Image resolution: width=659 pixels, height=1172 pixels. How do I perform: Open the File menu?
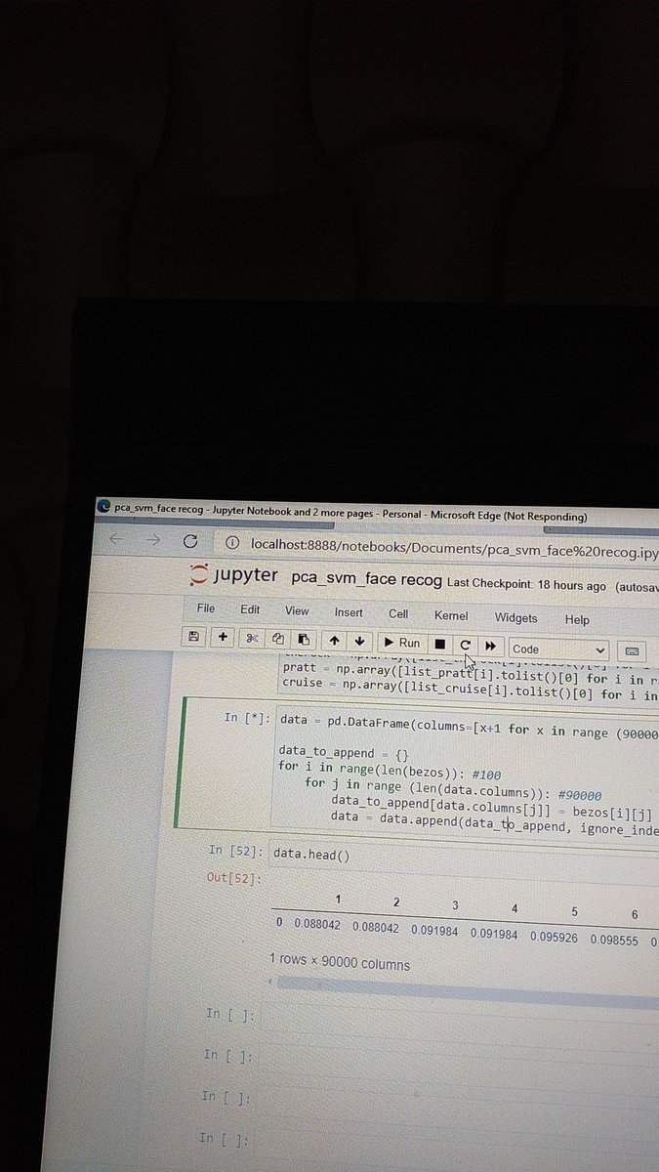click(x=205, y=608)
